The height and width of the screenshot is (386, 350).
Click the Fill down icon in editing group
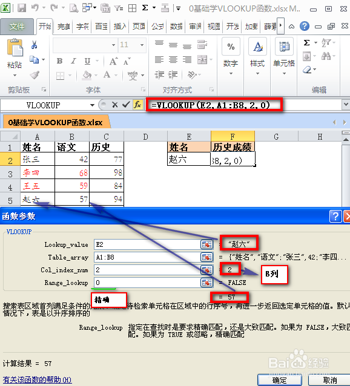tap(306, 56)
